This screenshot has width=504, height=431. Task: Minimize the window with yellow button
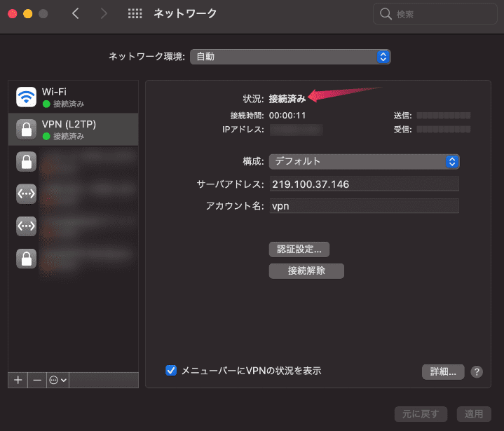pos(28,14)
